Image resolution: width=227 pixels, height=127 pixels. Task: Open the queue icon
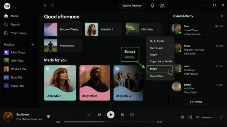pos(182,117)
